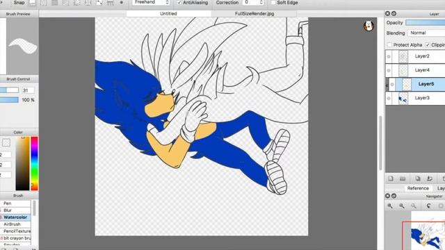Zoom out using second Navigator magnifier

(402, 206)
